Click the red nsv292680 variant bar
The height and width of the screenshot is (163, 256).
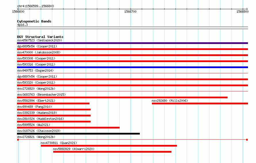(x=200, y=103)
